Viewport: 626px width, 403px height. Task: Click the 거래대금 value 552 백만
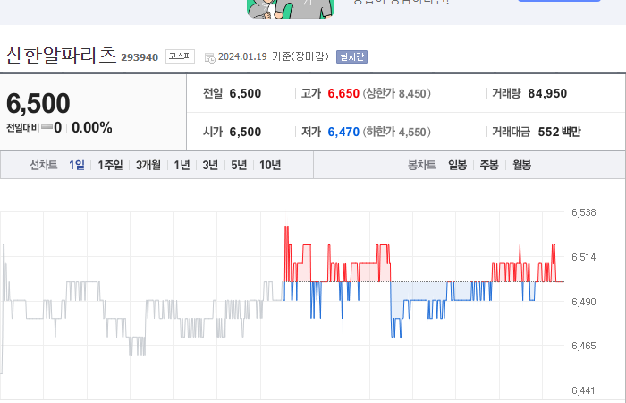coord(559,132)
